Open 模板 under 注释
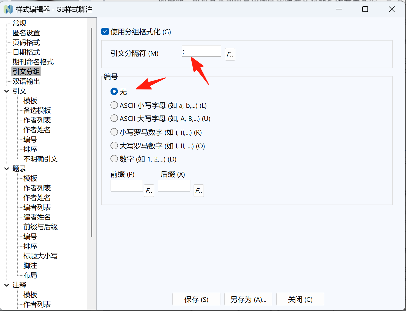 coord(30,295)
